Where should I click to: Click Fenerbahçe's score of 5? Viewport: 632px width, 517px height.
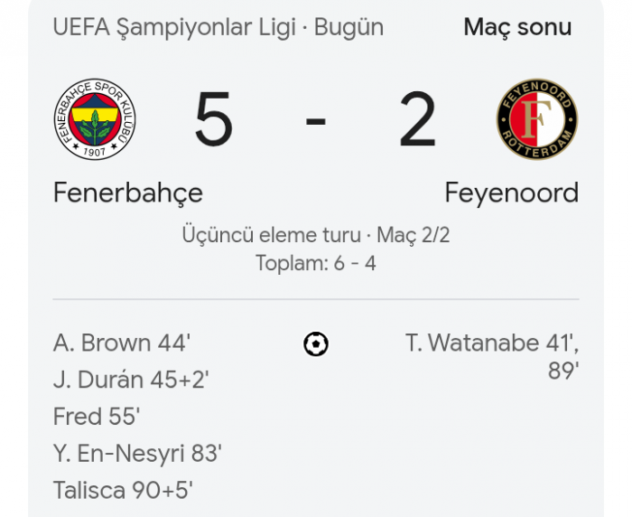214,120
